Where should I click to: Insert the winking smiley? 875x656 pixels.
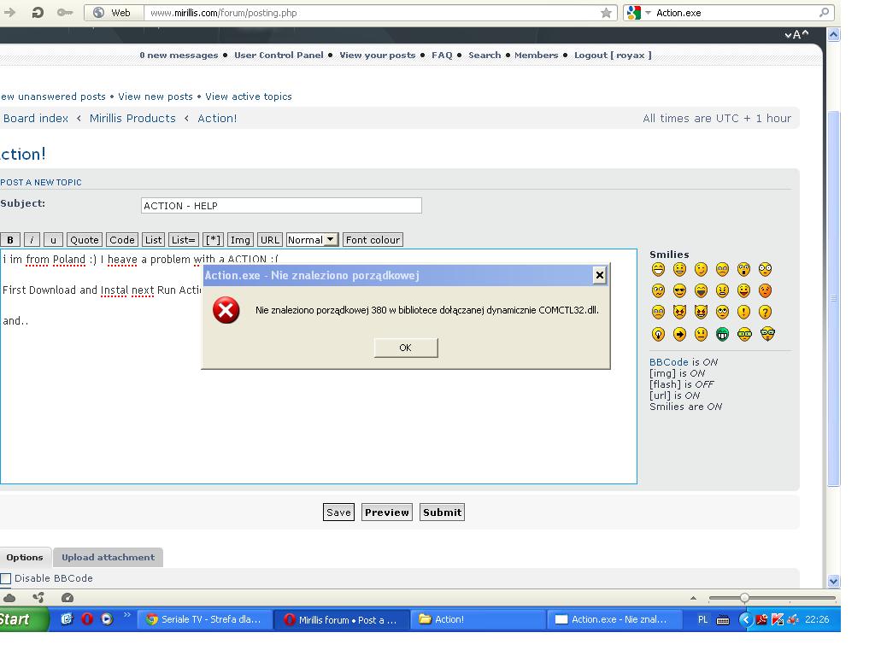coord(701,270)
